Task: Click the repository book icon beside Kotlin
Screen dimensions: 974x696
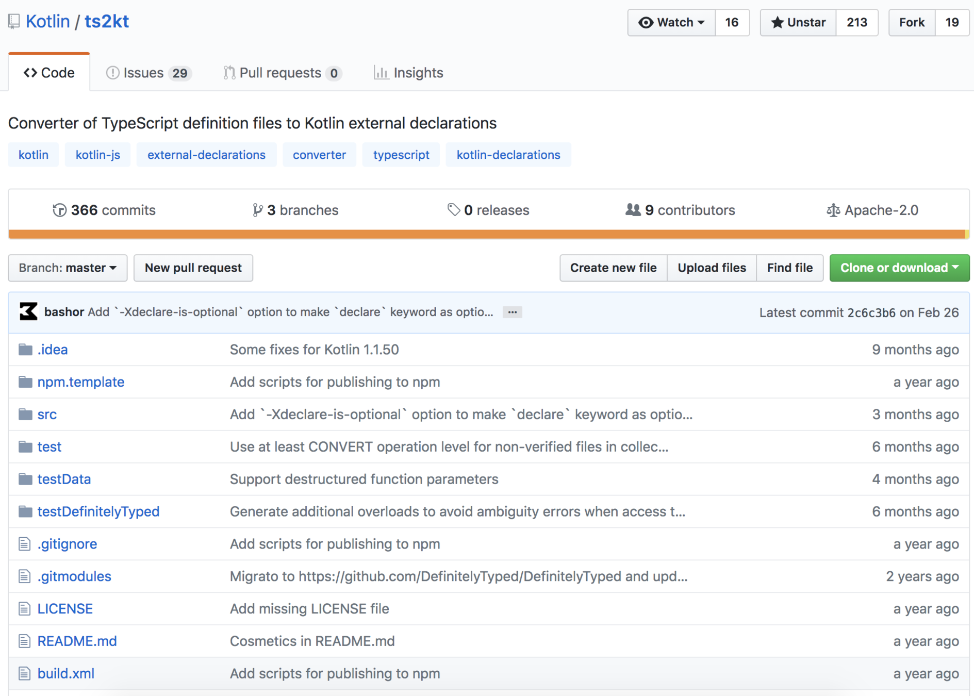Action: click(14, 22)
